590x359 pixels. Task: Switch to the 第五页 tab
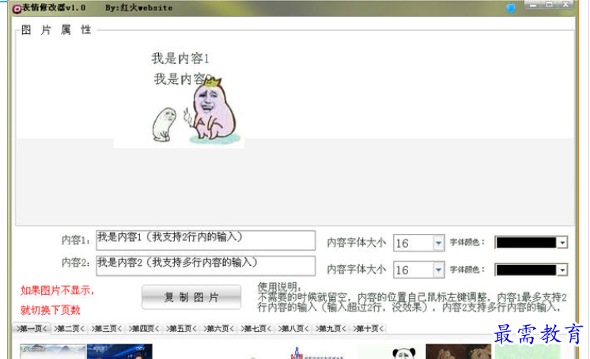pos(181,328)
